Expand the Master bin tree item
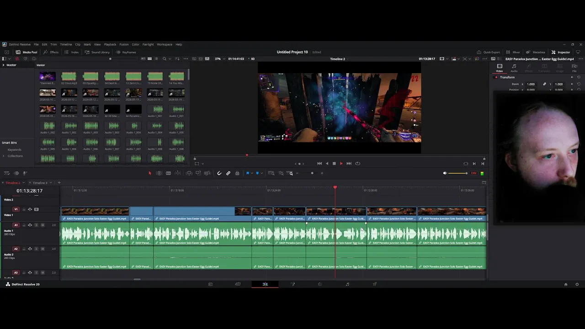The width and height of the screenshot is (585, 329). [3, 65]
